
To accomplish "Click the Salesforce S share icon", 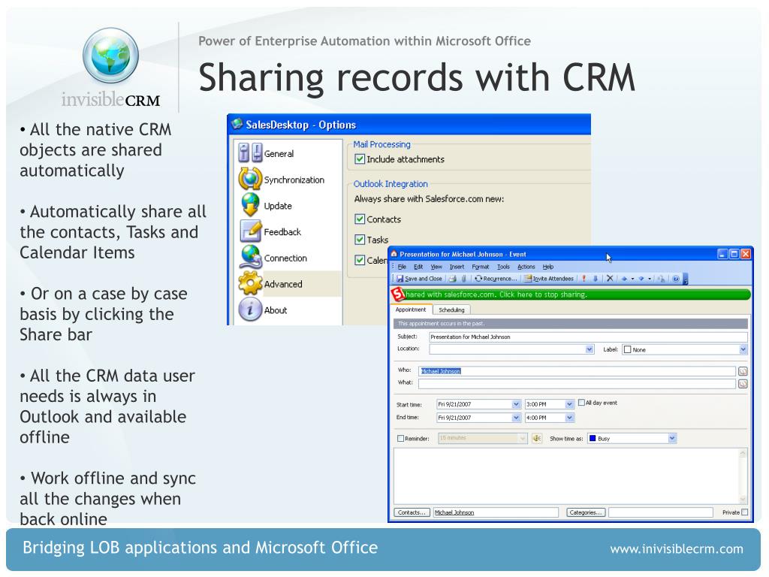I will tap(398, 295).
